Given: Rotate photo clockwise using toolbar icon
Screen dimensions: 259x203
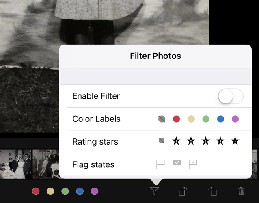Looking at the screenshot, I should (x=212, y=191).
